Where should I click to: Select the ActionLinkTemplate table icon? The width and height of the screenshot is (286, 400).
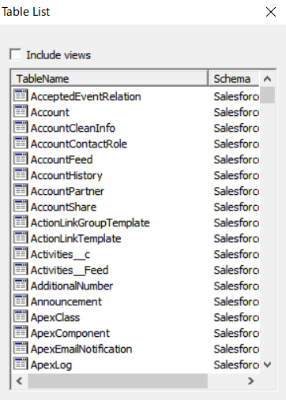[x=21, y=237]
